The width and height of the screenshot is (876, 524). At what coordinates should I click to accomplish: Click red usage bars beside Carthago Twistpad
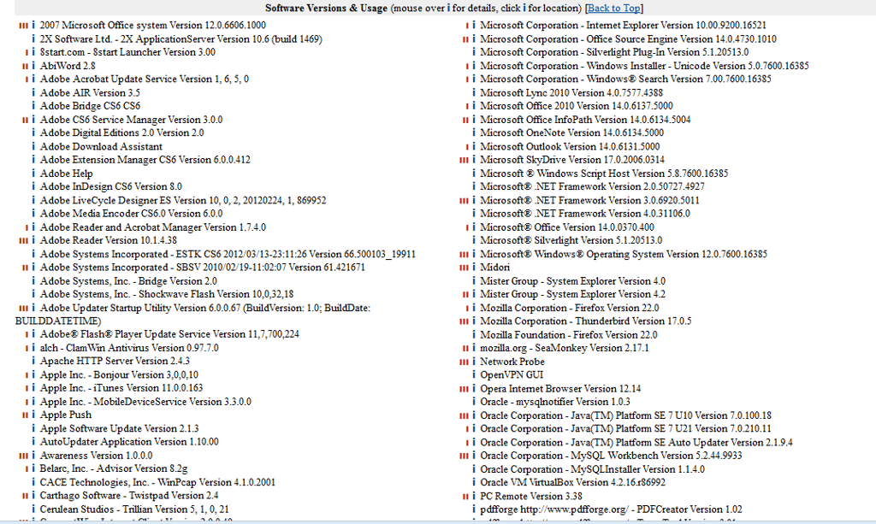click(x=25, y=496)
